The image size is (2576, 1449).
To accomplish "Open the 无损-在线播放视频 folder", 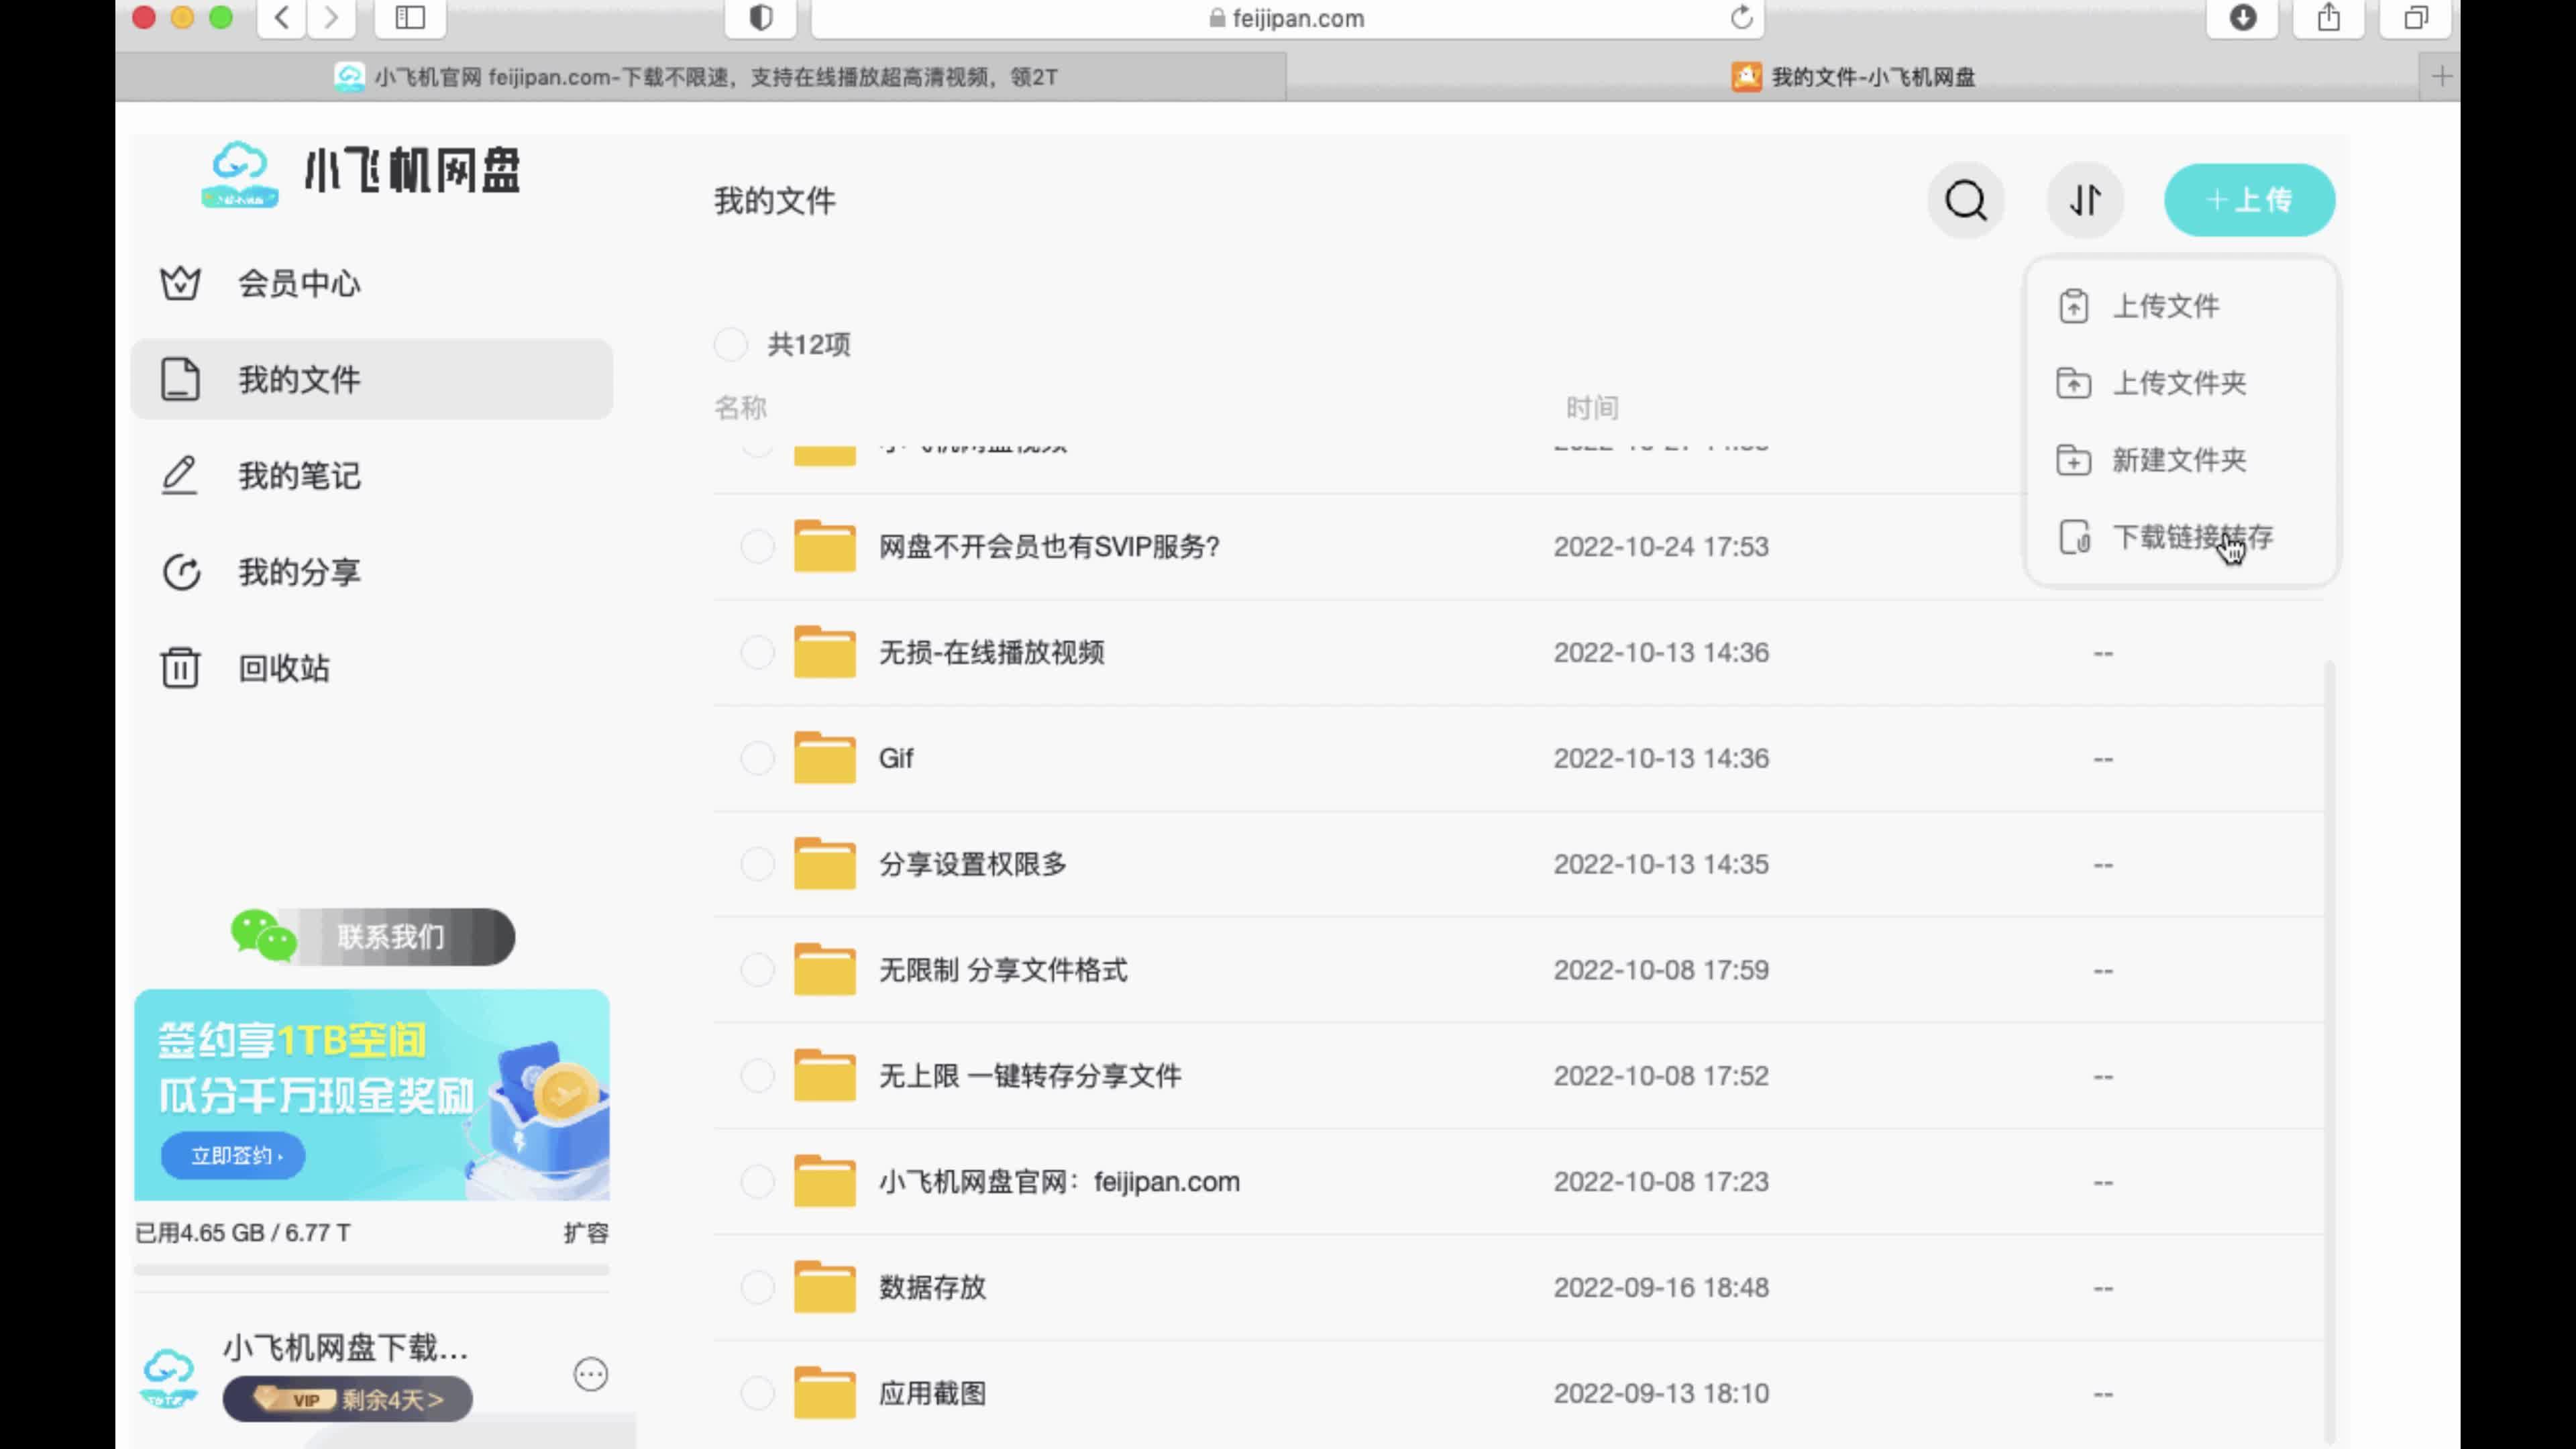I will coord(991,653).
